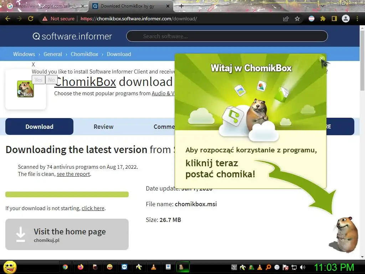The height and width of the screenshot is (274, 365).
Task: Click the software.informer logo
Action: click(72, 36)
